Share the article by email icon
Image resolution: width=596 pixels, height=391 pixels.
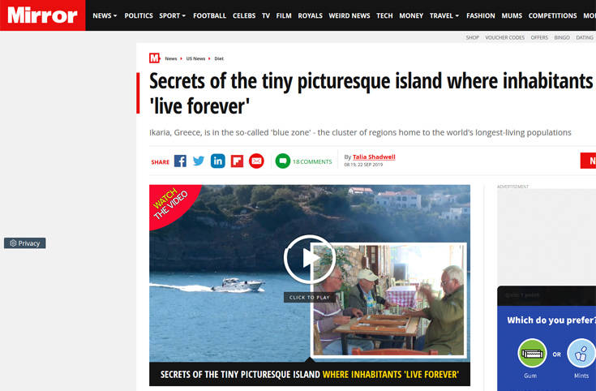point(256,161)
